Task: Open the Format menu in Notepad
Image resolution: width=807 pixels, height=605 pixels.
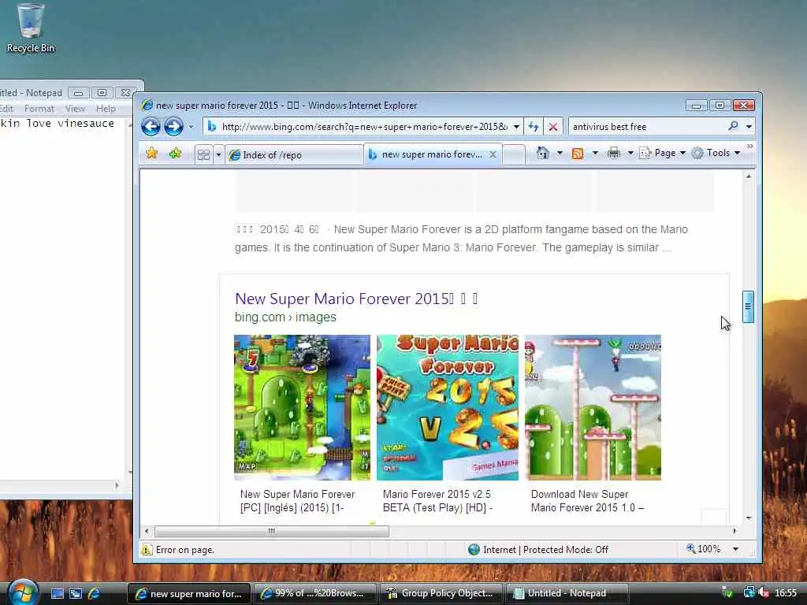Action: tap(39, 109)
